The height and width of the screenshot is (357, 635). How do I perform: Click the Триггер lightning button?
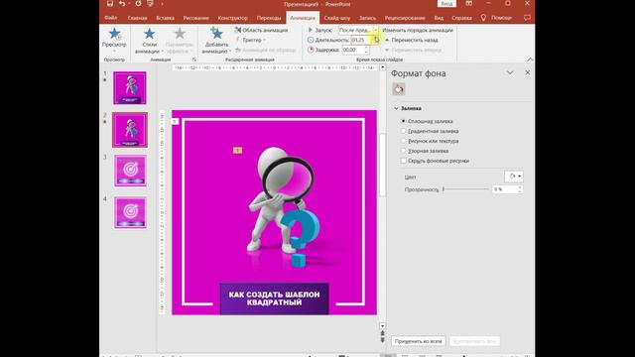click(x=238, y=40)
